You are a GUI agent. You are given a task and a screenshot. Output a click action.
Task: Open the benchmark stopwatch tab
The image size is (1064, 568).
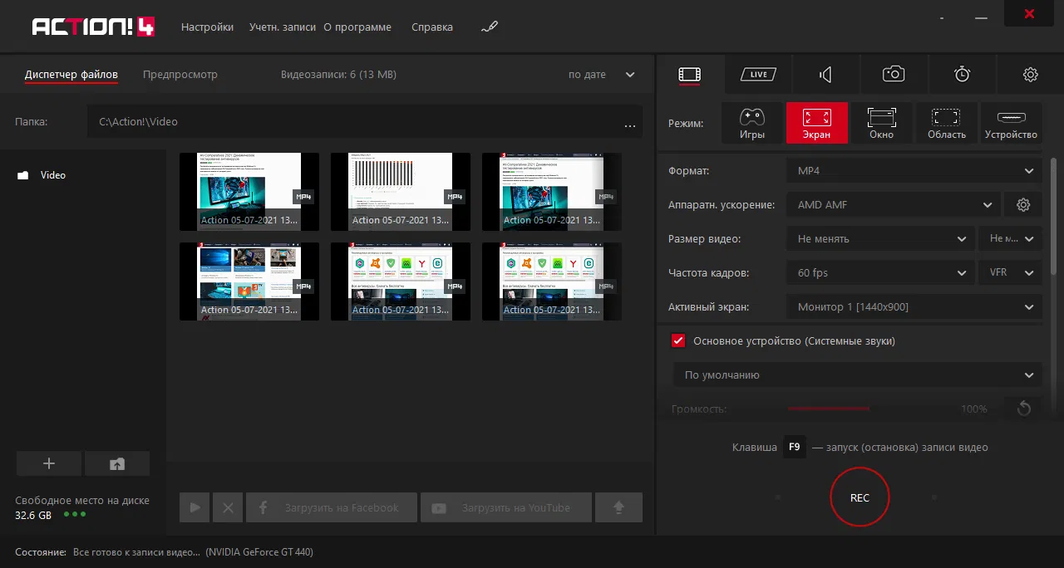pyautogui.click(x=962, y=75)
